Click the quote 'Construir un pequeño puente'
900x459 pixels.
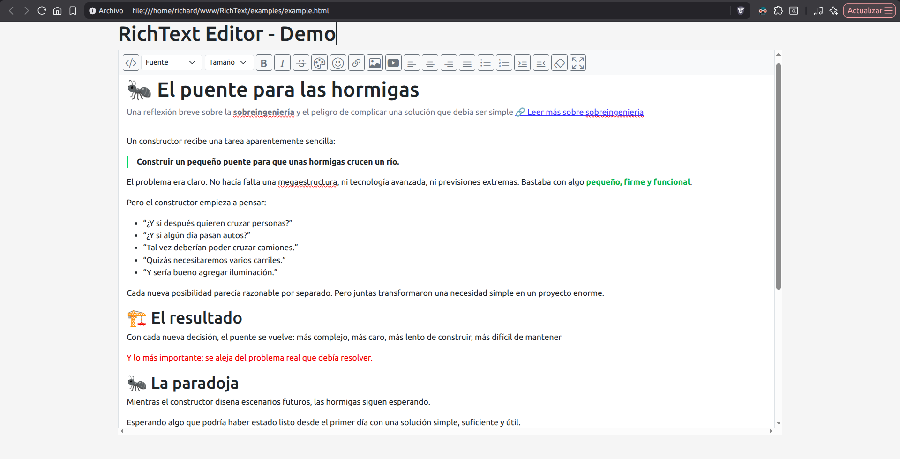tap(268, 162)
